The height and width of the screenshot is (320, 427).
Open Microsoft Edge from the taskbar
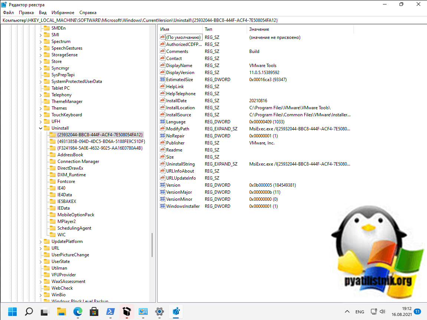point(78,311)
